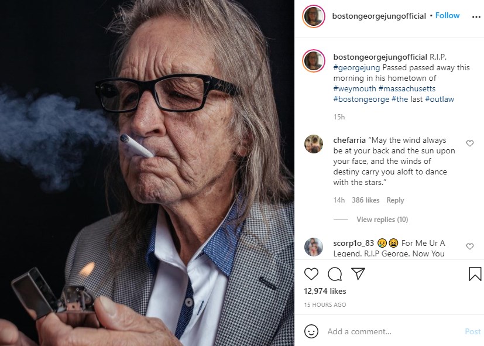Open the #weymouth hashtag
The width and height of the screenshot is (484, 346).
click(x=355, y=89)
